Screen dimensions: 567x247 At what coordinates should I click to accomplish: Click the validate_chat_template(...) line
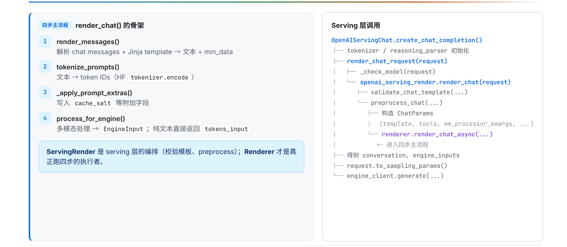tap(419, 92)
